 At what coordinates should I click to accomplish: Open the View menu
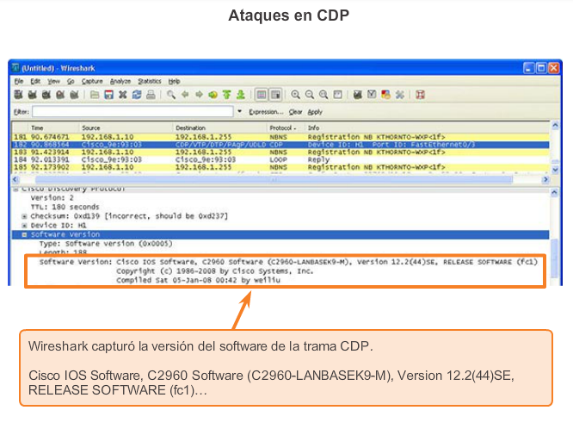coord(53,81)
